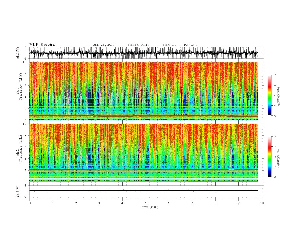The width and height of the screenshot is (295, 228).
Task: Click the ch.2 frequency axis "4" tick label
Action: coord(26,159)
